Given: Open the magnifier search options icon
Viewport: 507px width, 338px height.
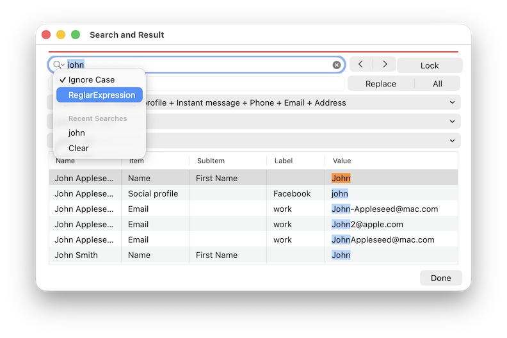Looking at the screenshot, I should (58, 65).
